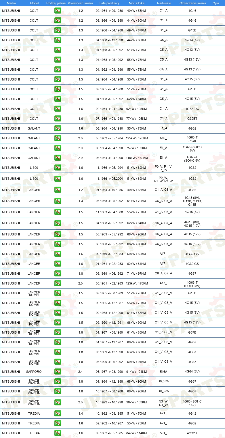Click the fuel icon in the Lancer 71kW / 97KM row
The height and width of the screenshot is (438, 225).
[58, 274]
